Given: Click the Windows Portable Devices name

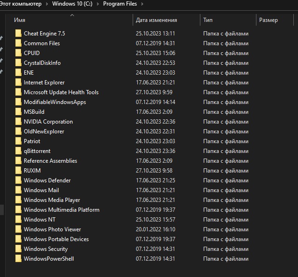Looking at the screenshot, I should [56, 239].
